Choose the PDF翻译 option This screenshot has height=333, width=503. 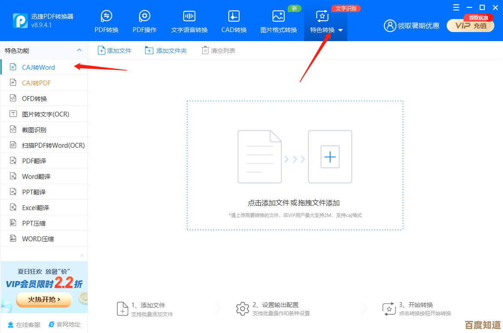33,160
